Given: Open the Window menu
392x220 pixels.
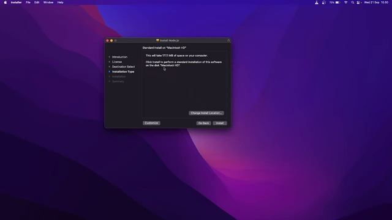Looking at the screenshot, I should point(48,2).
